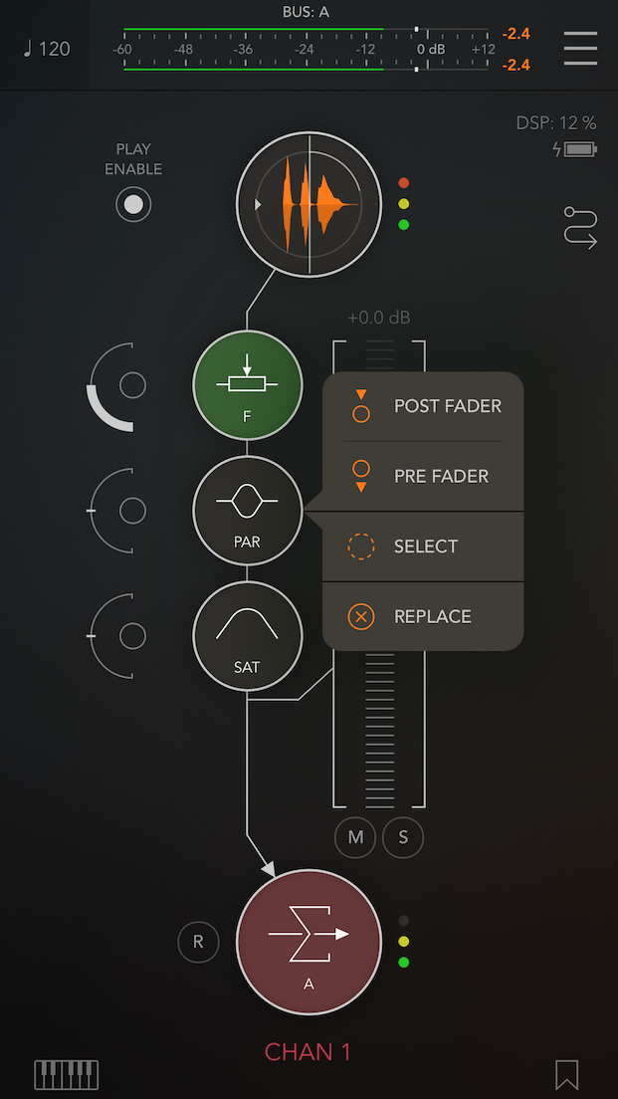
Task: Open the signal routing path icon
Action: click(x=581, y=228)
